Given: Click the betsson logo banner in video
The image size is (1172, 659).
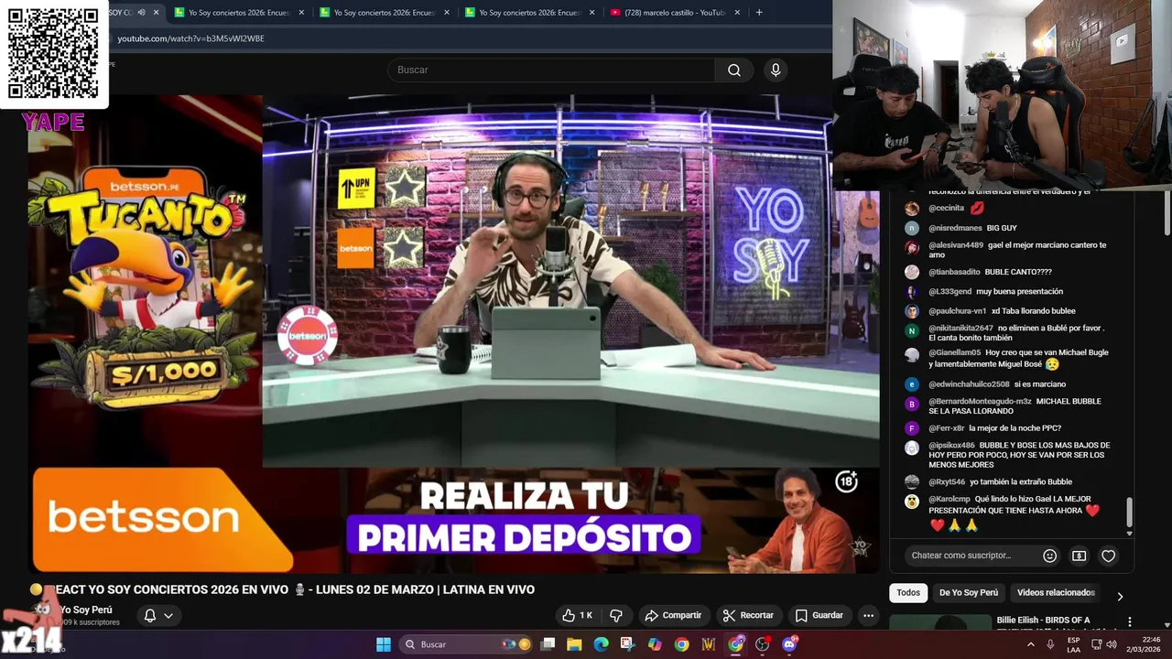Looking at the screenshot, I should tap(162, 519).
